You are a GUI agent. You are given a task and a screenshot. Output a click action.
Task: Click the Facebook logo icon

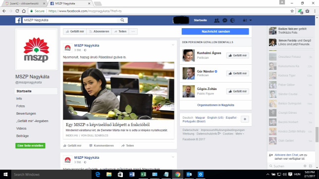[18, 20]
